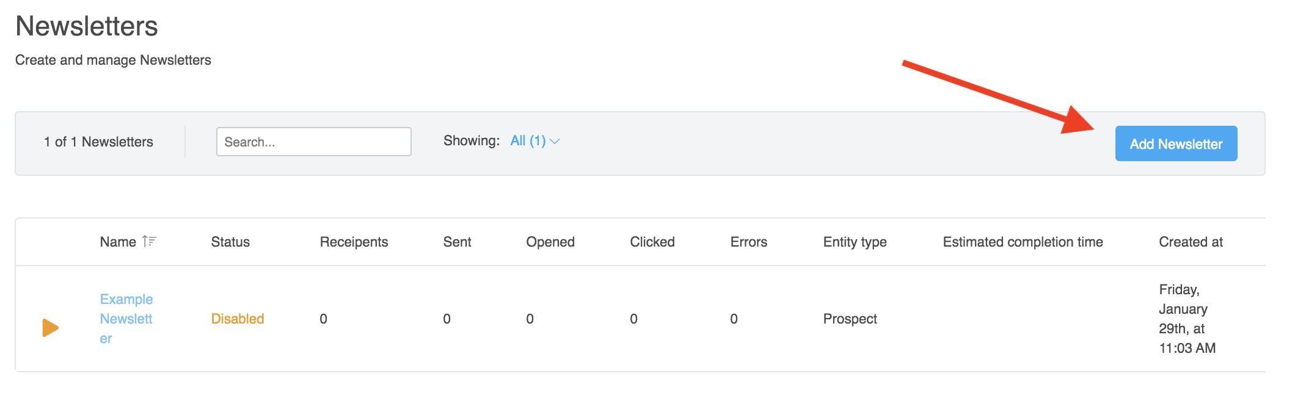Click the orange Disabled status label
Screen dimensions: 1306x398
coord(238,319)
